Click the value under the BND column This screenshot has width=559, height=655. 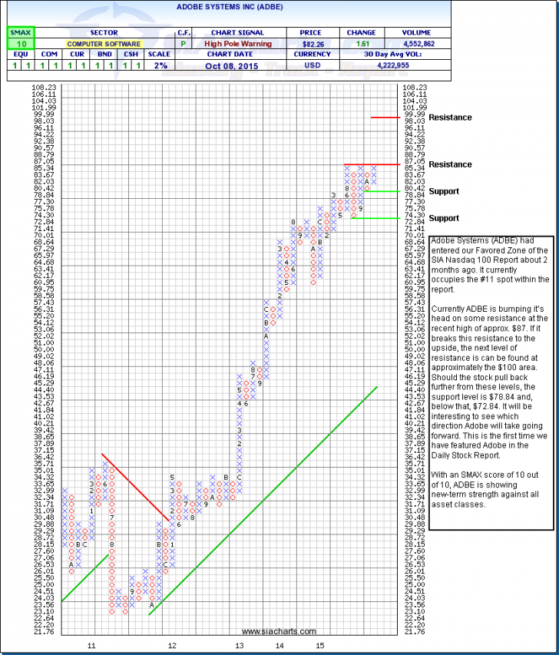[x=104, y=67]
